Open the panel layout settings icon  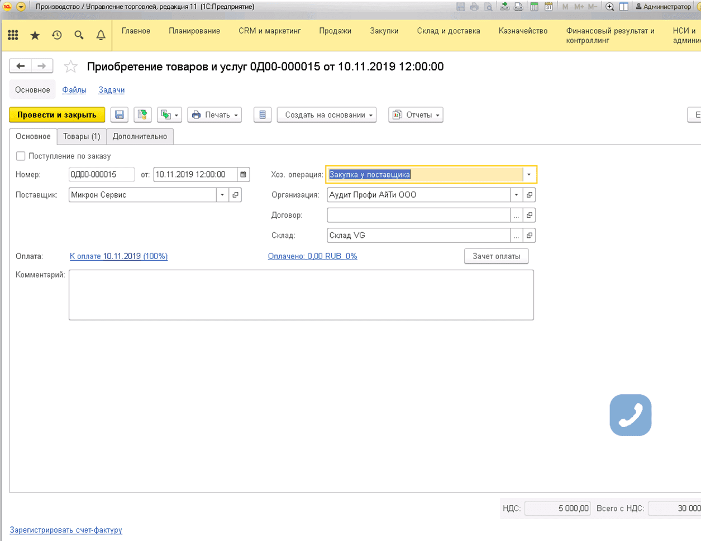point(623,7)
